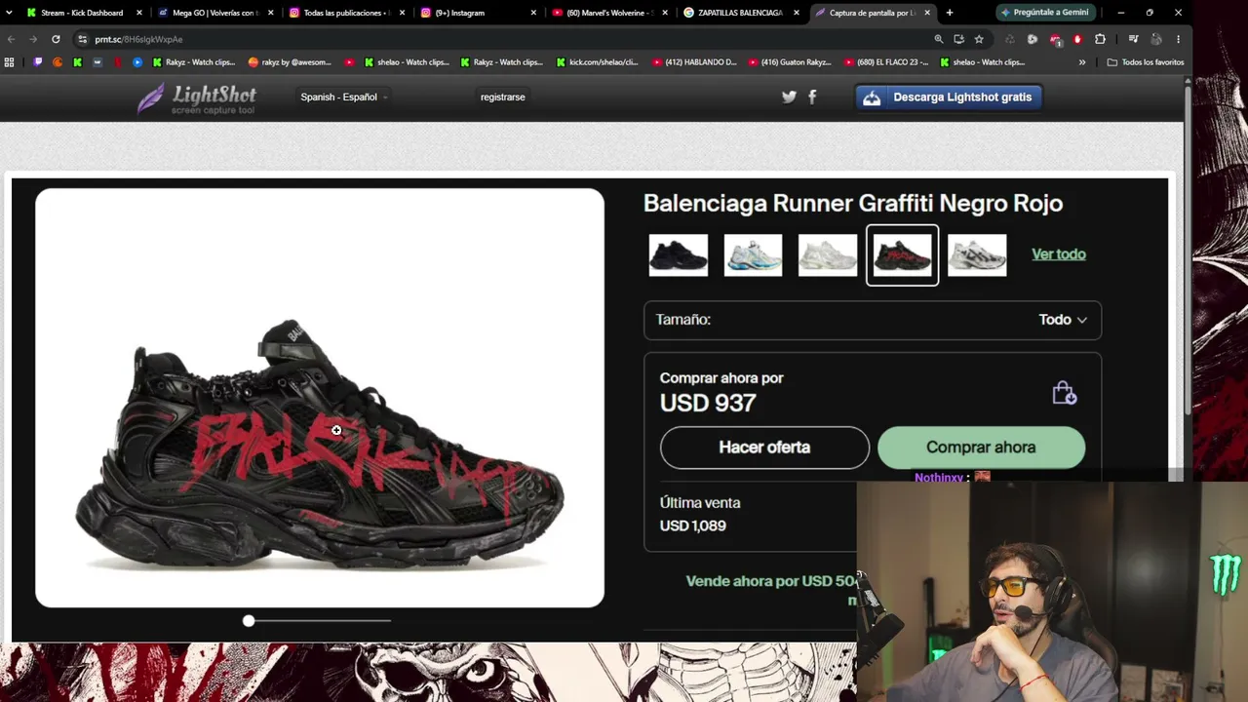Show more bookmarks with the » chevron
Image resolution: width=1248 pixels, height=702 pixels.
1082,62
